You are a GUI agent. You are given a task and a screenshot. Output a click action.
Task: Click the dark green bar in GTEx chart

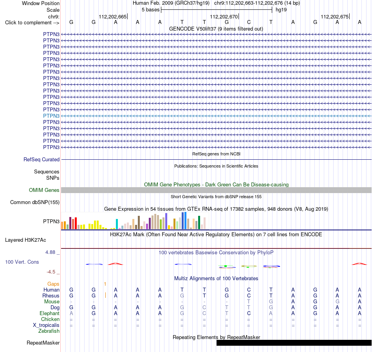pyautogui.click(x=199, y=223)
